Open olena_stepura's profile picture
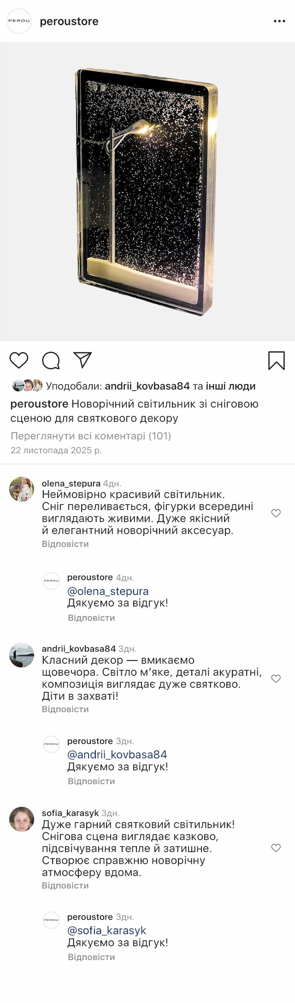Image resolution: width=295 pixels, height=1003 pixels. click(x=22, y=489)
